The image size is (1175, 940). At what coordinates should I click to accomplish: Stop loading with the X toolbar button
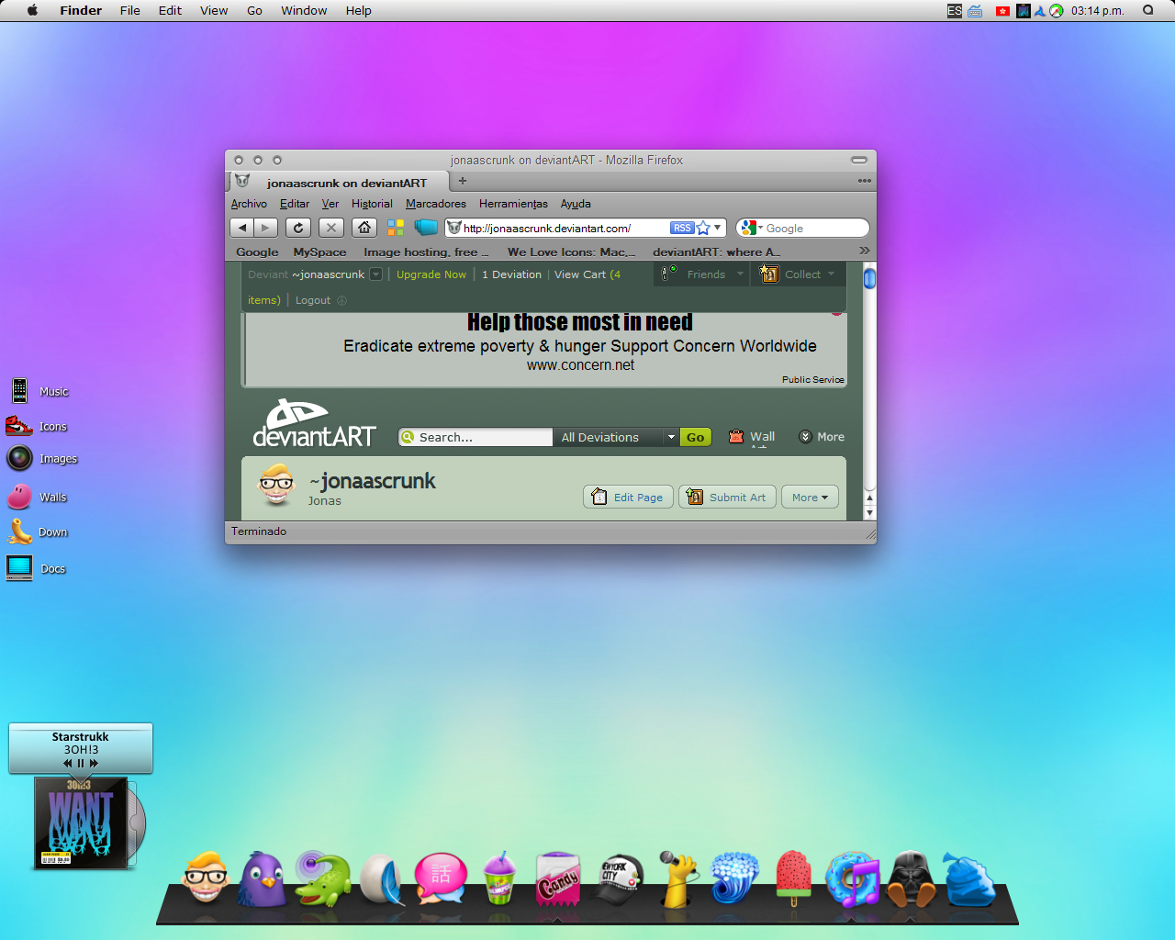(x=331, y=228)
